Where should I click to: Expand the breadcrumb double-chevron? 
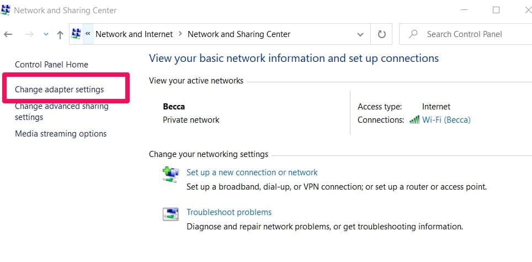point(88,34)
